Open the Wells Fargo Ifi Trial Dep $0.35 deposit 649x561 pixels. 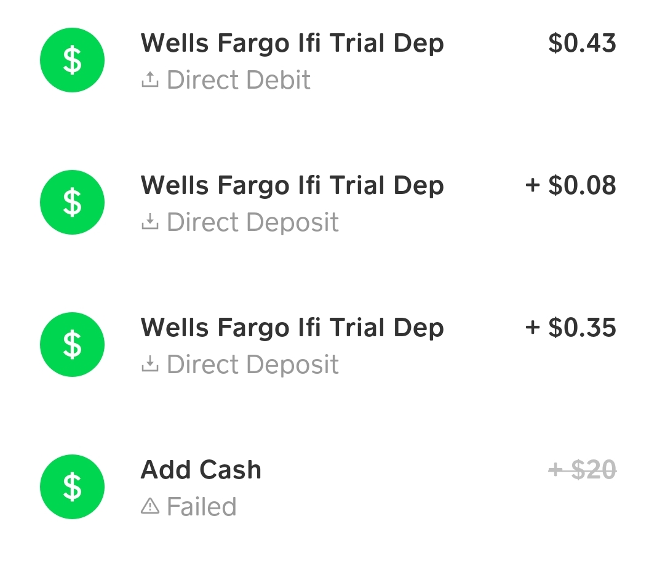pos(292,327)
